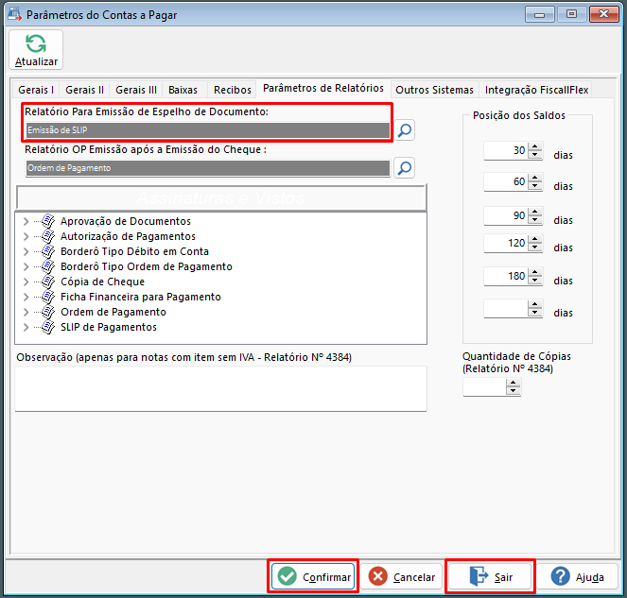Click the Atualizar refresh button
Image resolution: width=627 pixels, height=598 pixels.
(36, 50)
